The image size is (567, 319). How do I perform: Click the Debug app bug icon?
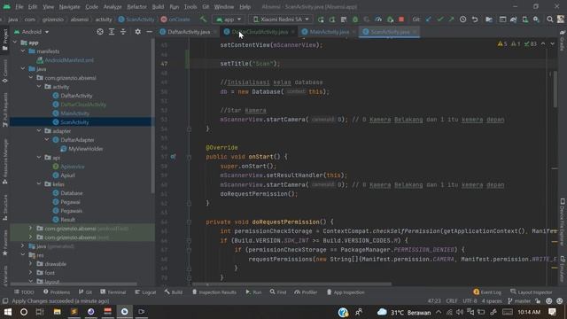click(x=355, y=19)
